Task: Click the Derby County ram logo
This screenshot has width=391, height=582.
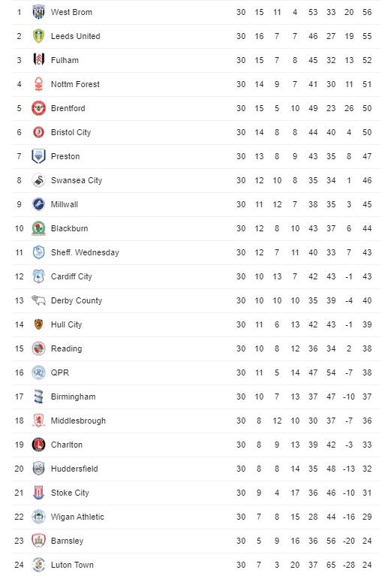Action: [38, 300]
